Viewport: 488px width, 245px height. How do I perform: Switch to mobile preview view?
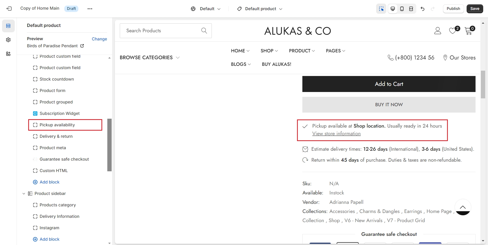point(402,9)
